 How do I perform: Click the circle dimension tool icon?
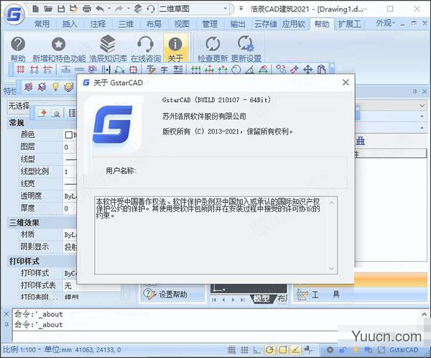click(x=236, y=70)
